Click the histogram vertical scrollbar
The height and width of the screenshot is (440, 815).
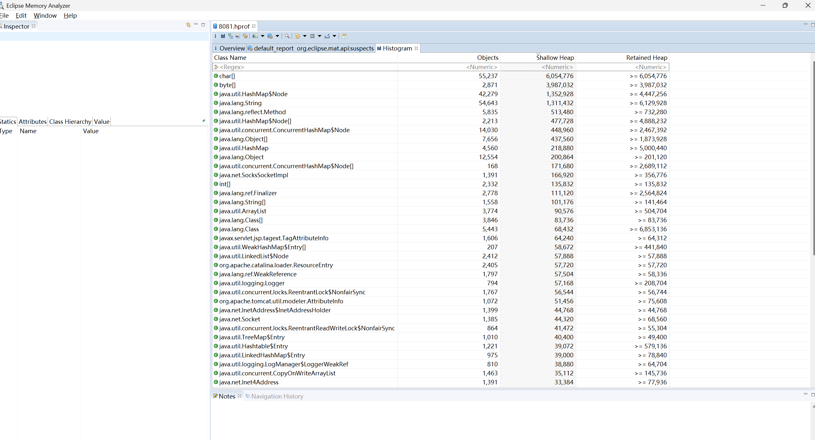coord(813,158)
